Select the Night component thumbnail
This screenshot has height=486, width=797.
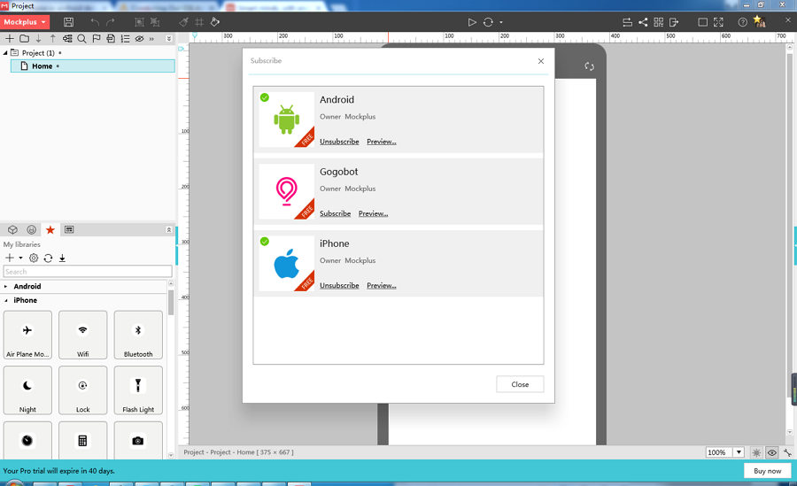tap(27, 390)
